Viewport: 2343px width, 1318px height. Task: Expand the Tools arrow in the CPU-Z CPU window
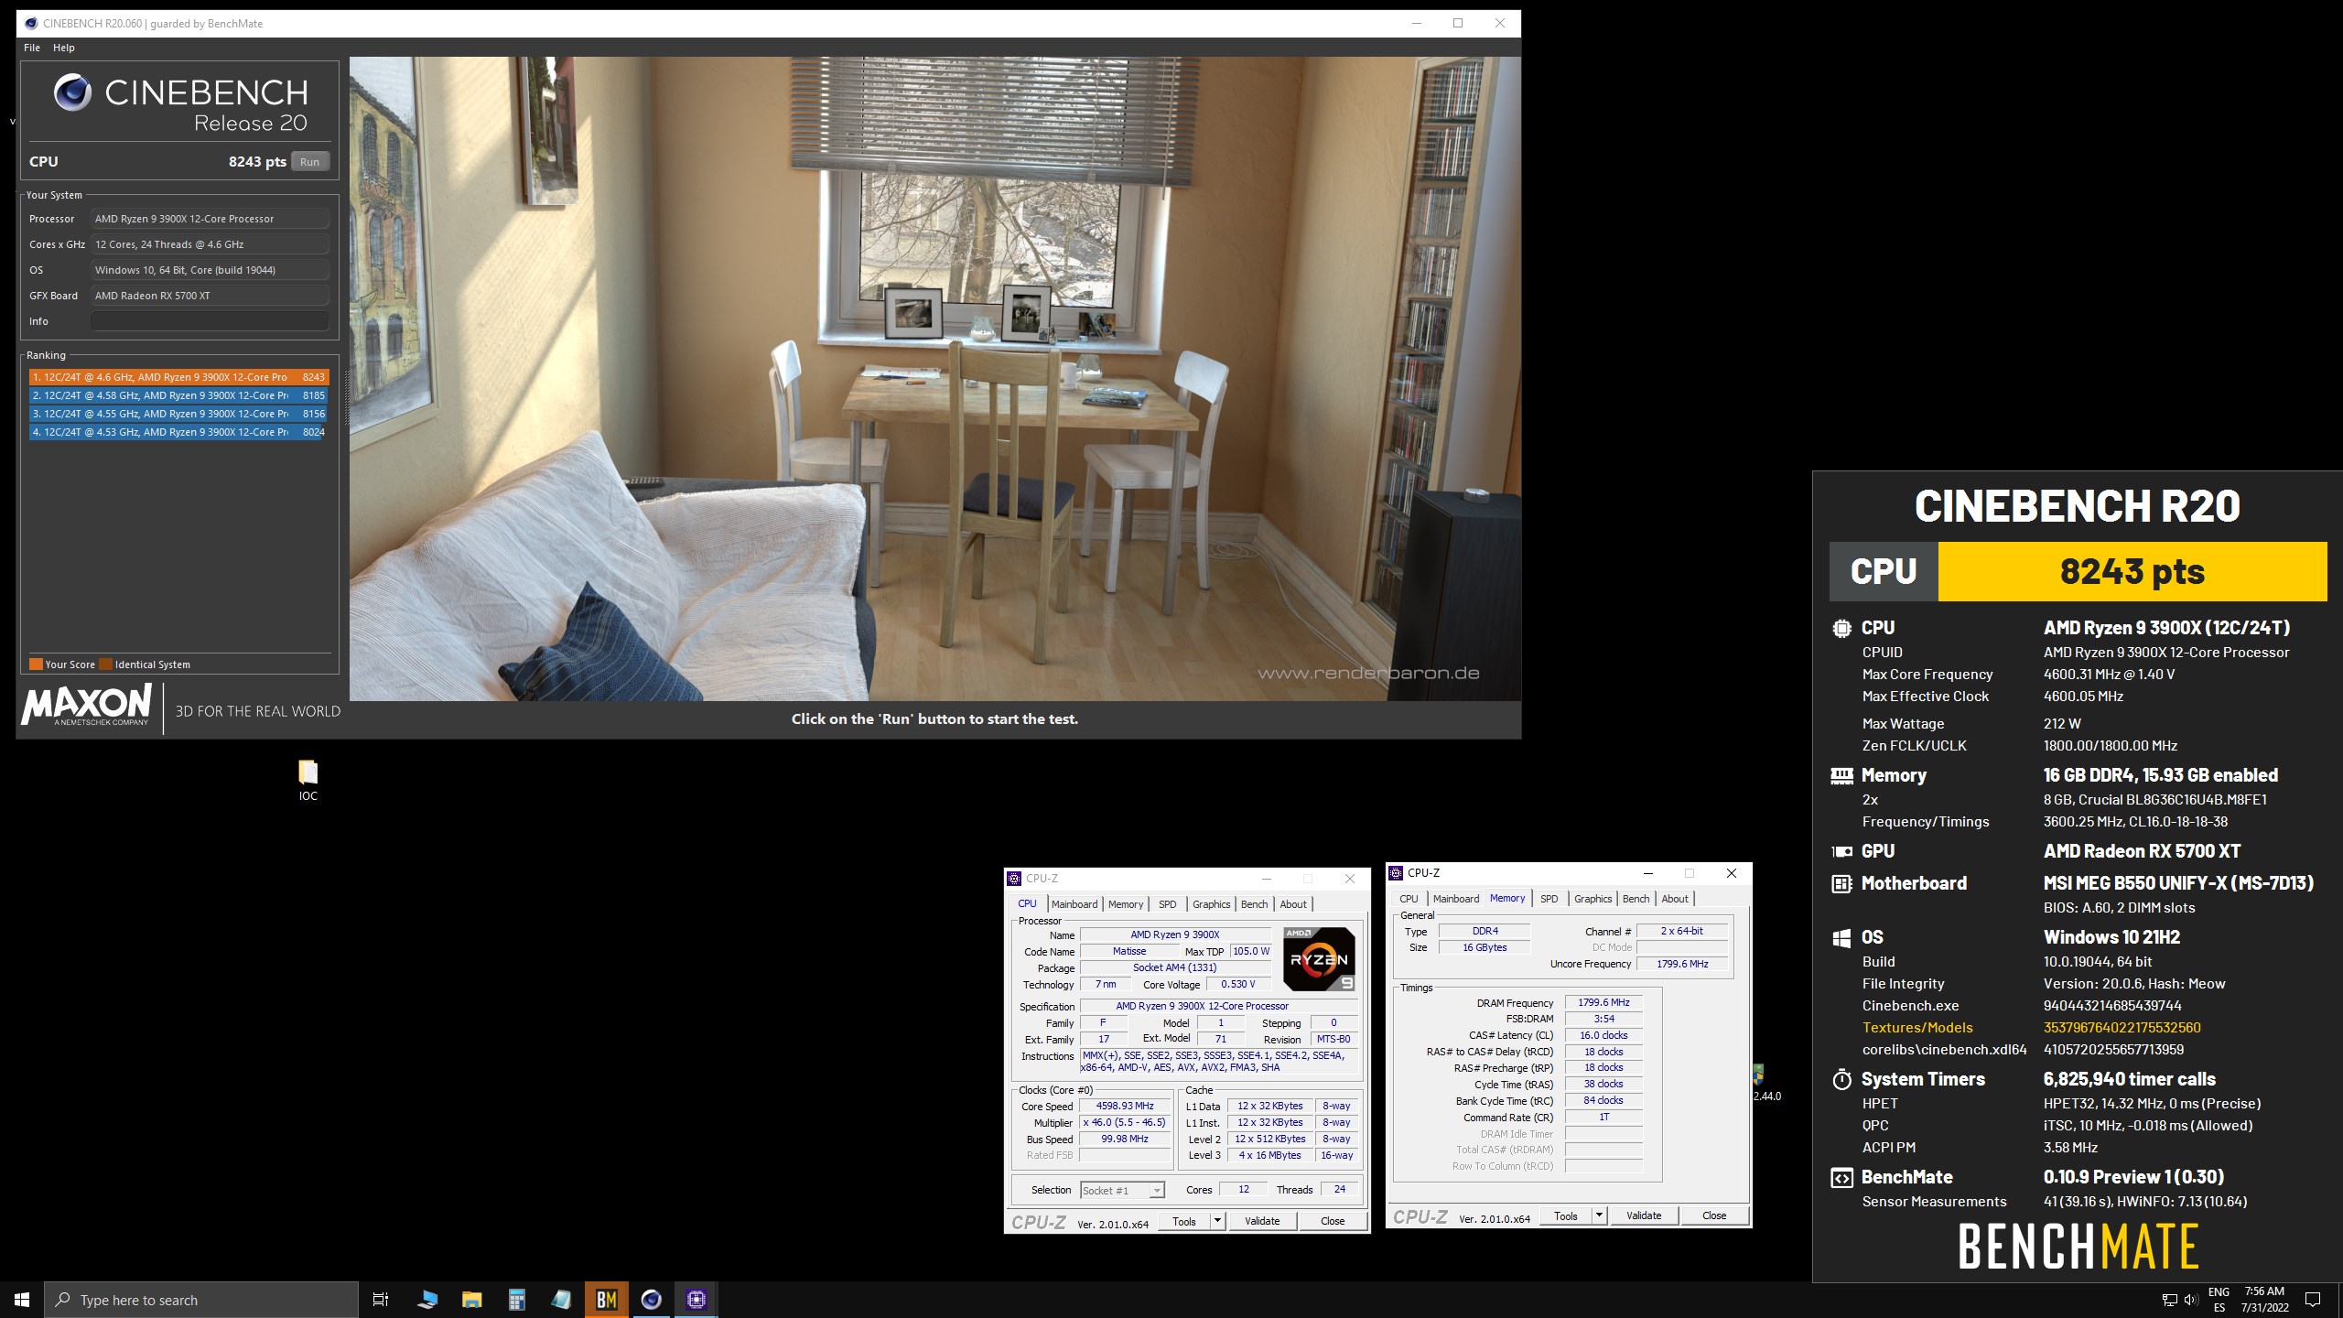tap(1217, 1221)
